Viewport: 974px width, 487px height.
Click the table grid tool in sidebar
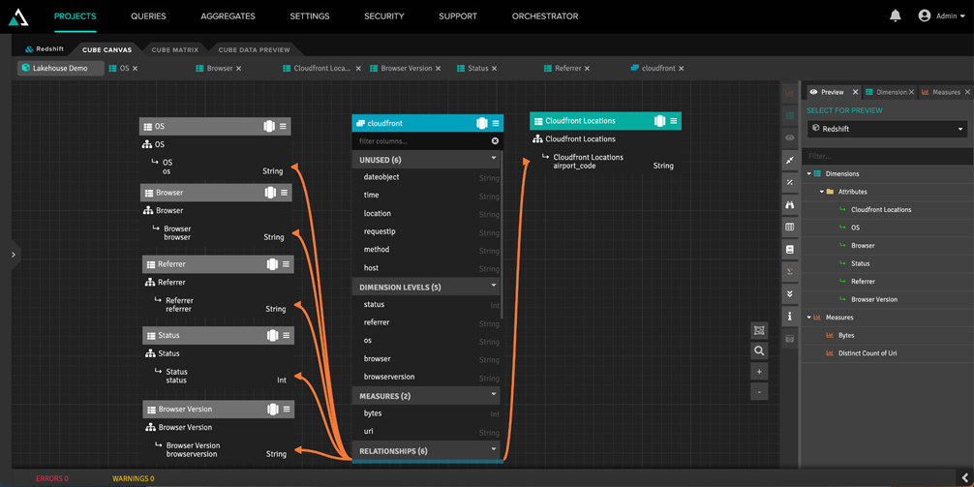pos(789,227)
